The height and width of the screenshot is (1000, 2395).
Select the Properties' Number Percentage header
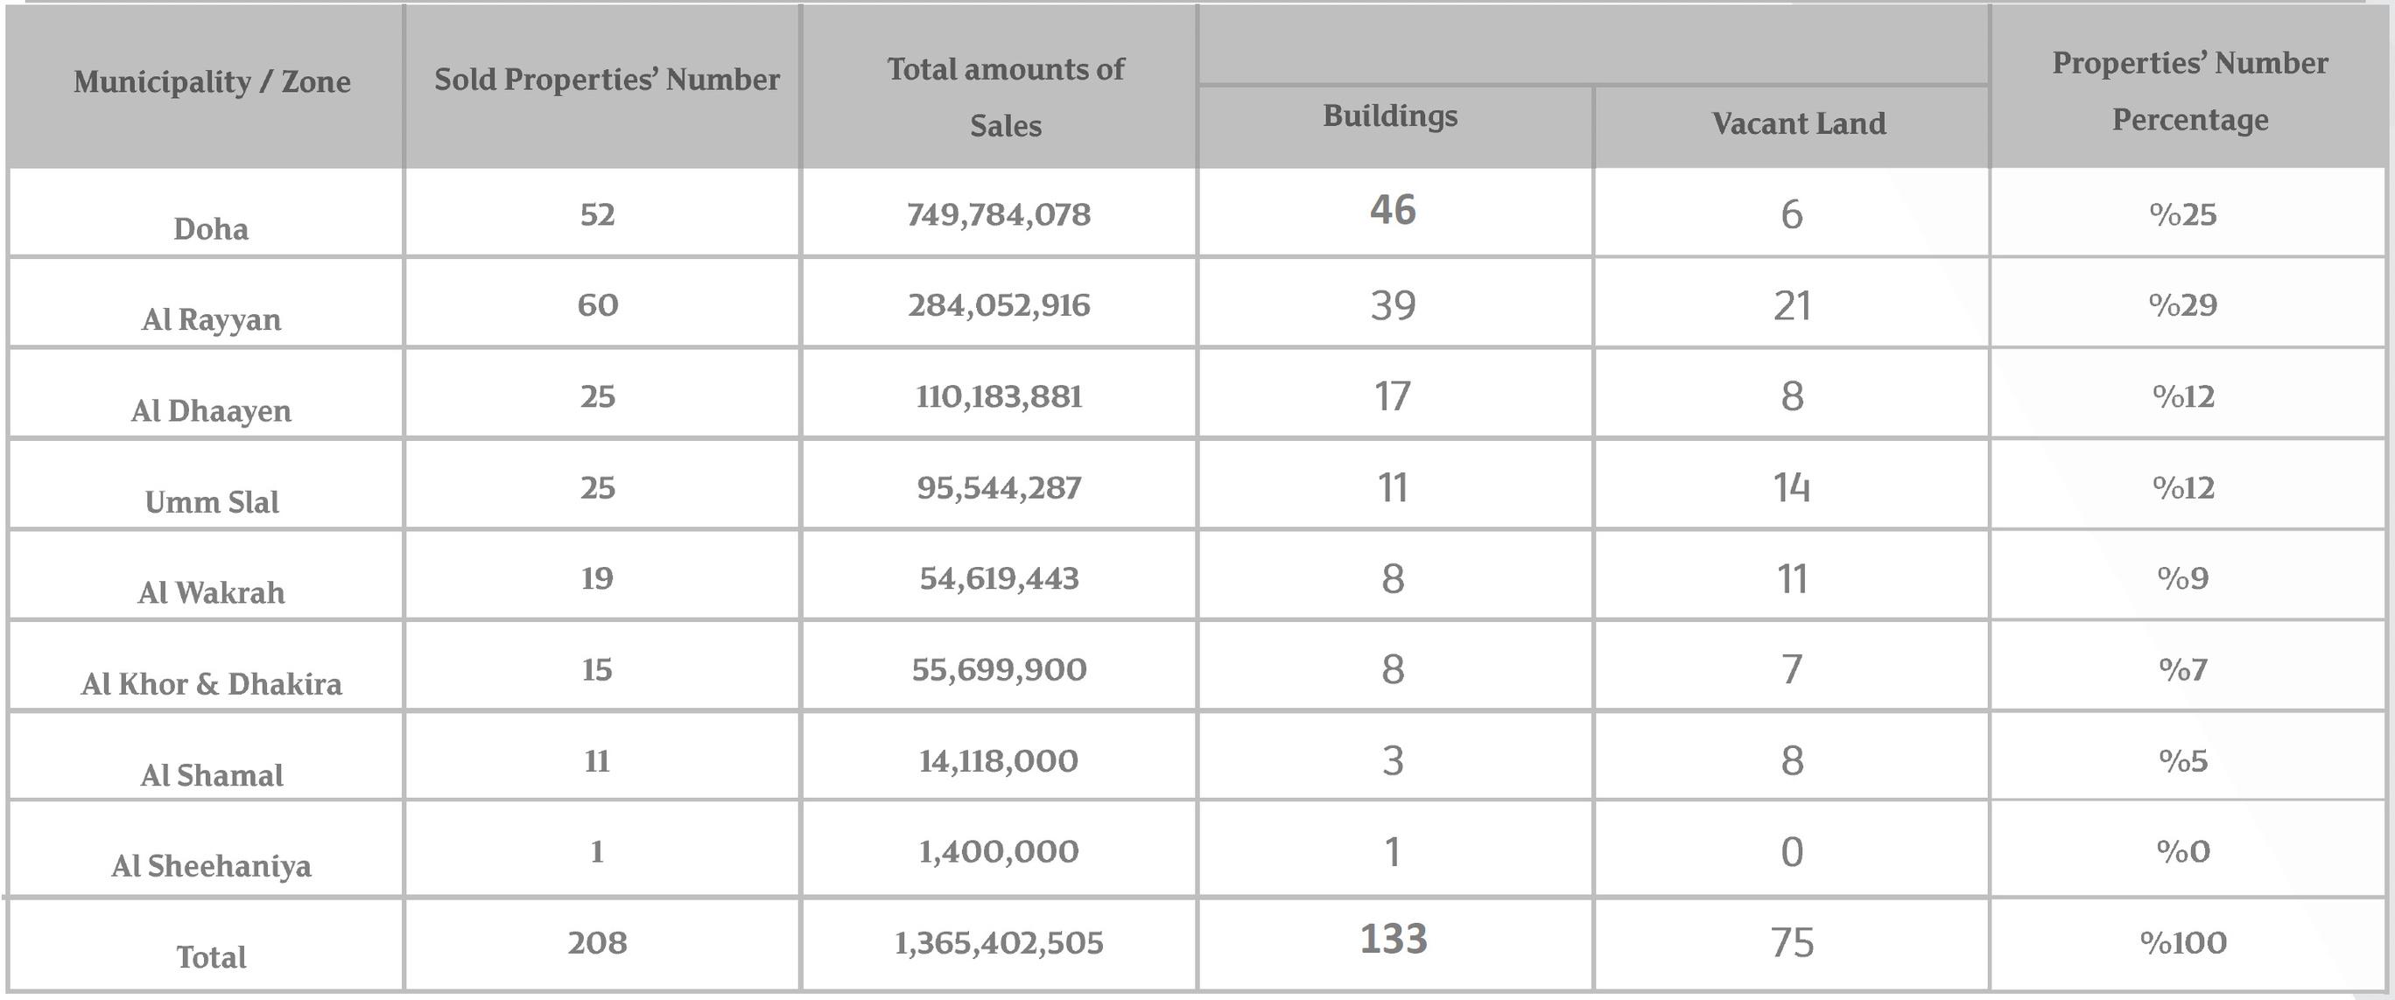pyautogui.click(x=2189, y=91)
